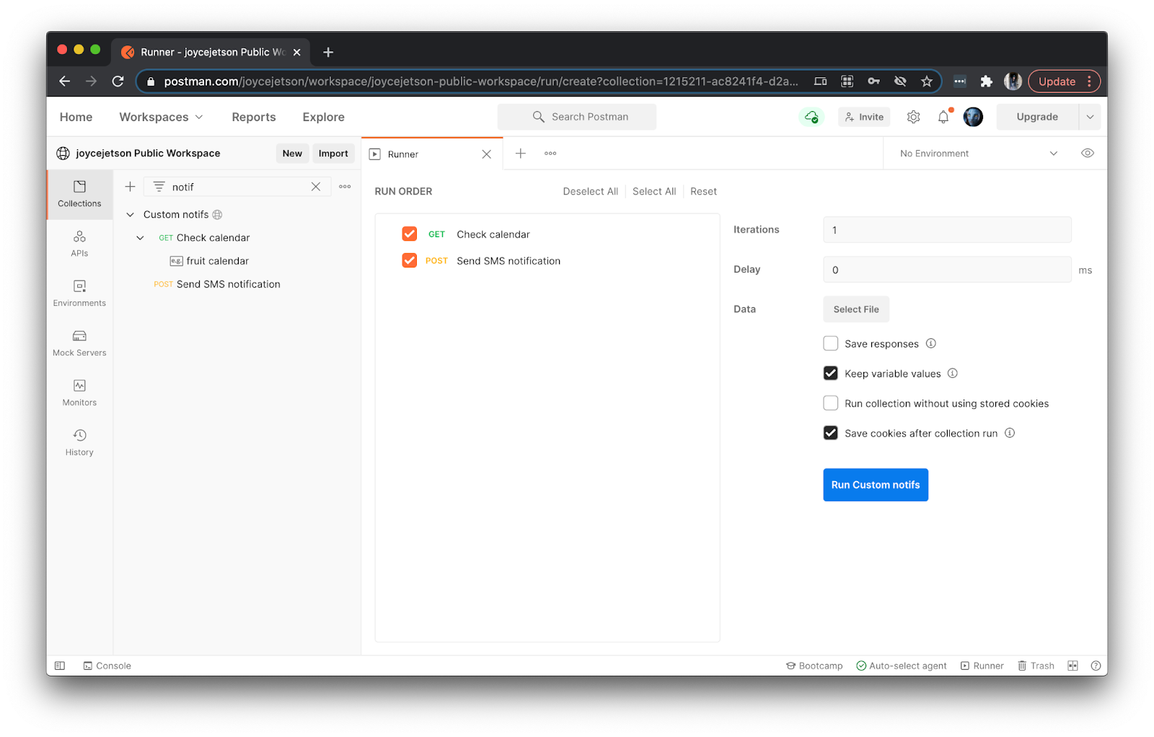Click the Save cookies info icon
The image size is (1154, 737).
[x=1010, y=433]
